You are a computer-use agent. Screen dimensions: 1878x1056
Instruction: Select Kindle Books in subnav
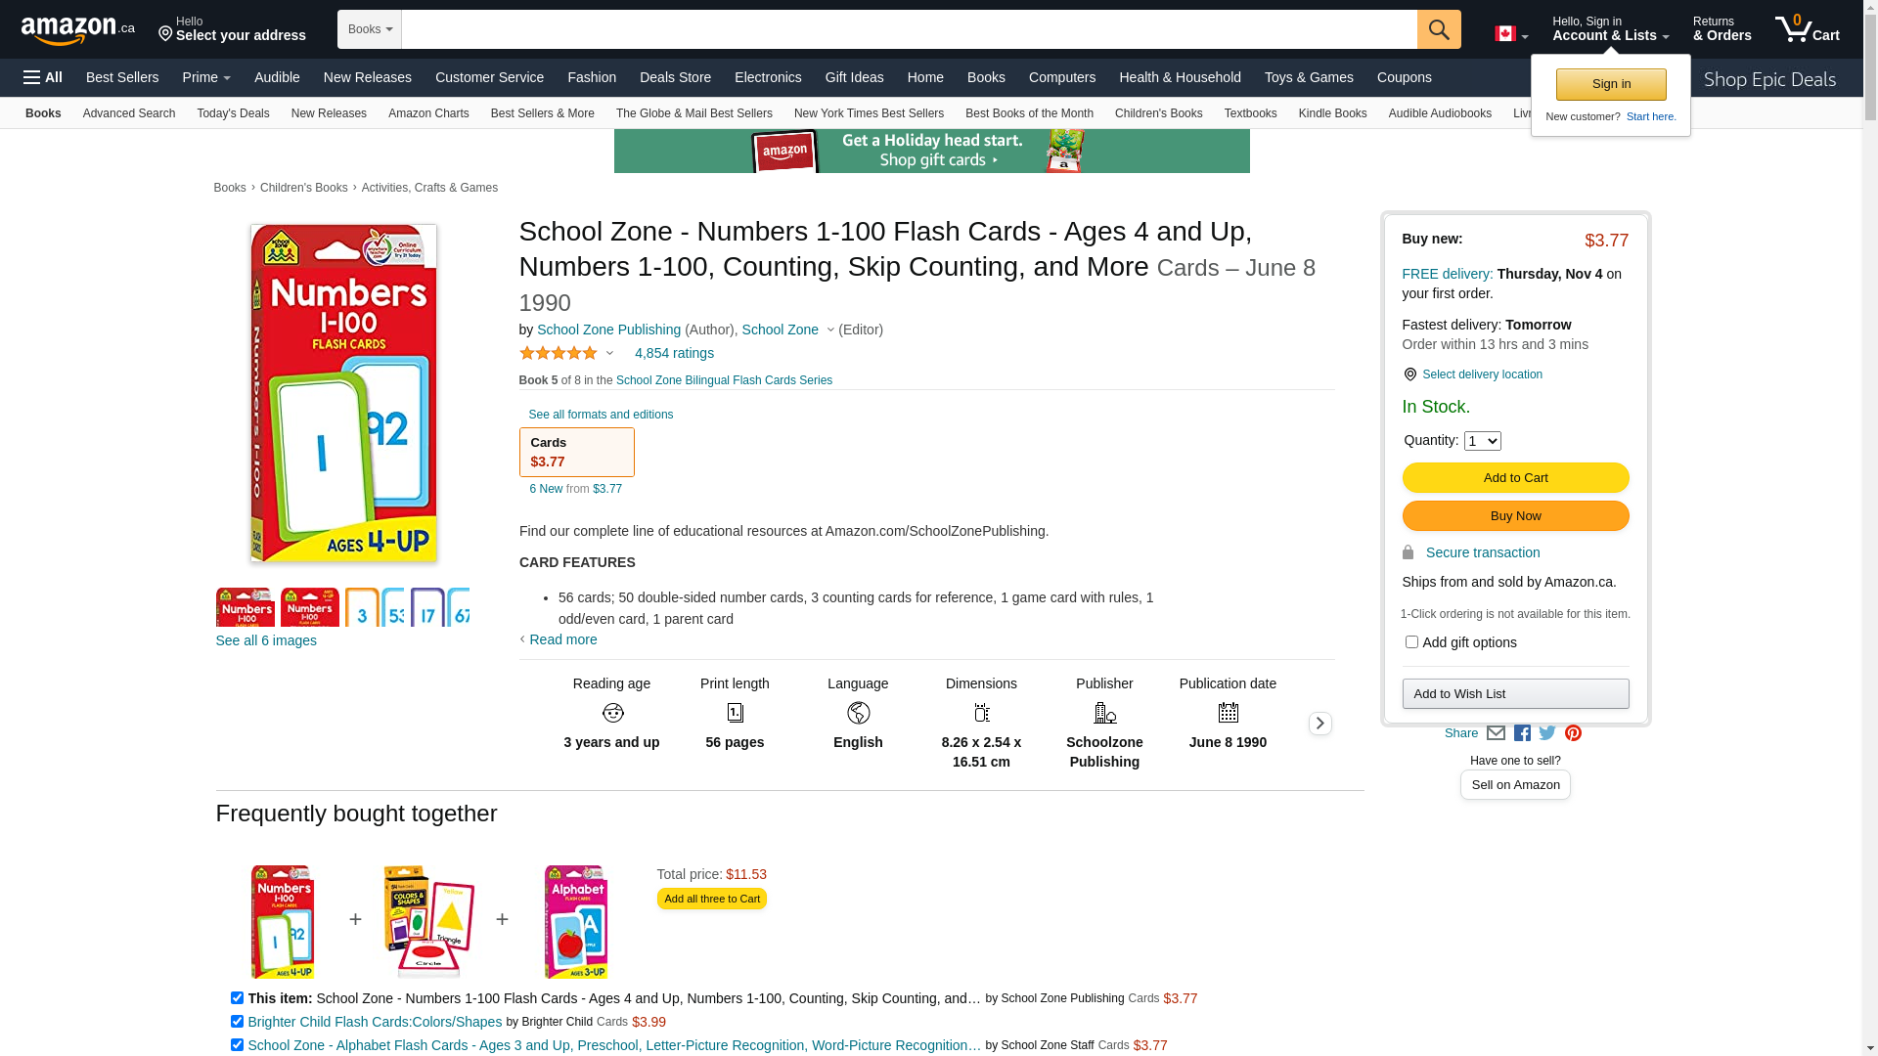click(1332, 113)
